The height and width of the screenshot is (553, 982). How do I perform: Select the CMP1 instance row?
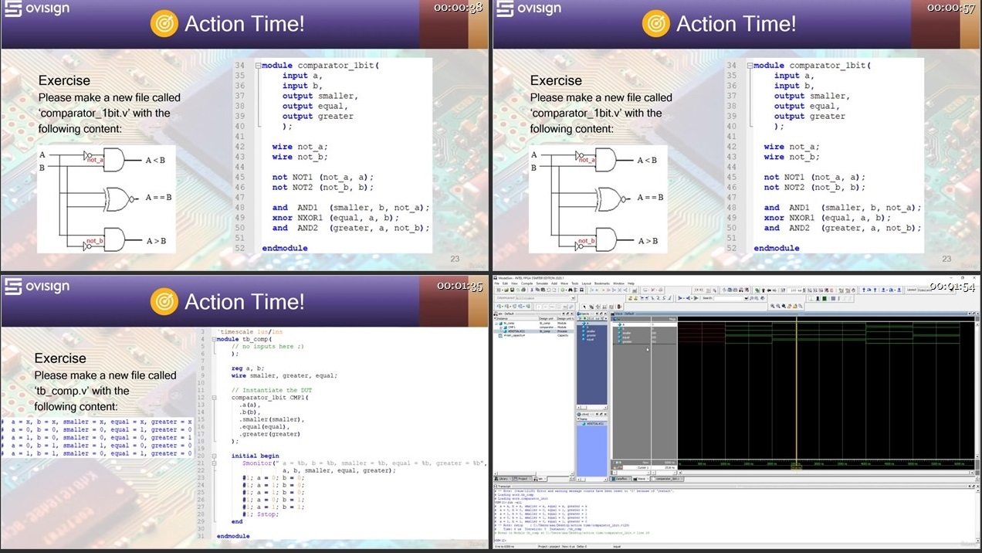point(533,327)
